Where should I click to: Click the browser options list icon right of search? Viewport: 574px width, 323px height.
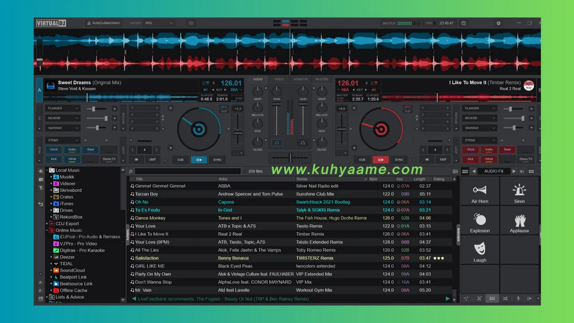click(455, 171)
